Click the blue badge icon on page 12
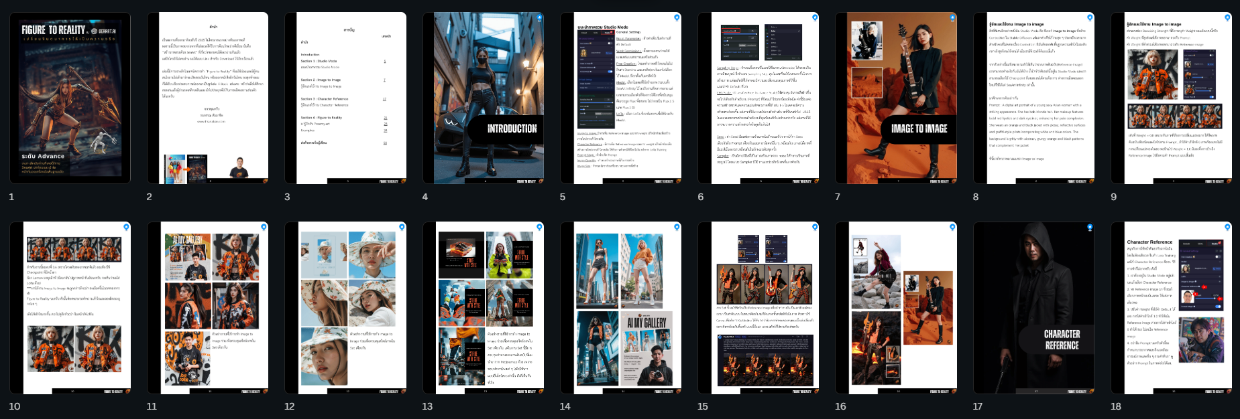 pos(402,228)
